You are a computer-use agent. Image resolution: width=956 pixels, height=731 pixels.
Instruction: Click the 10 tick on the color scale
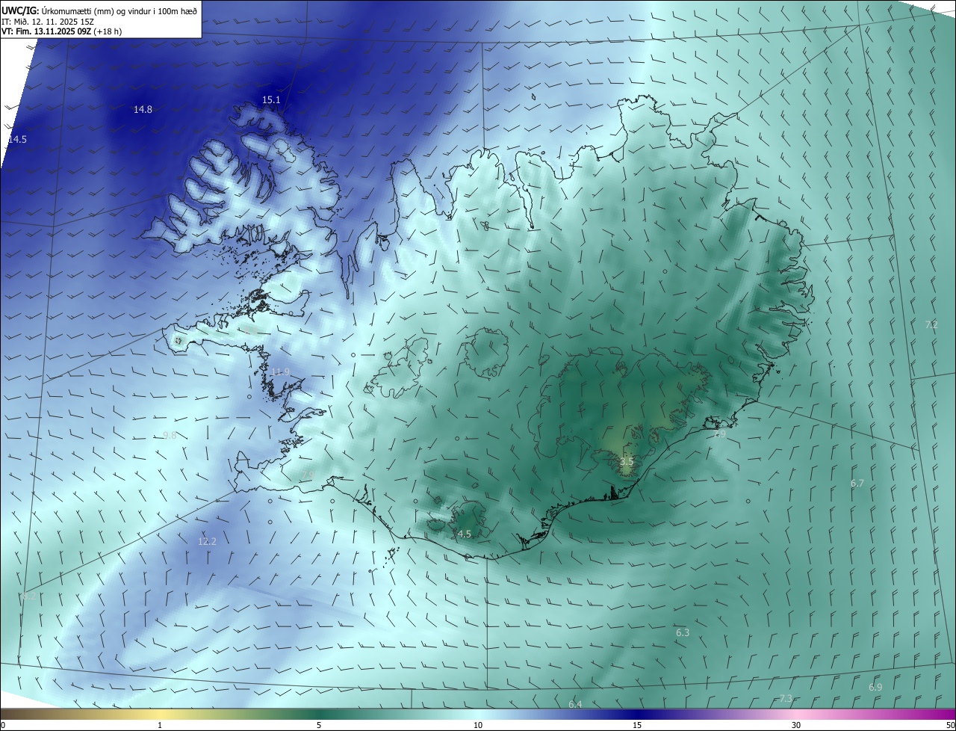coord(478,725)
